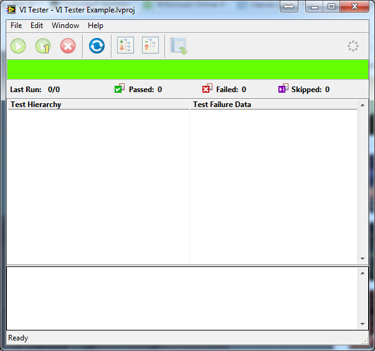Screen dimensions: 375x351
Task: Click the green test progress bar
Action: (187, 69)
